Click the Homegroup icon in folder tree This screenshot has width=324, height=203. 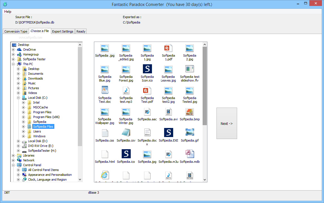[x=19, y=54]
